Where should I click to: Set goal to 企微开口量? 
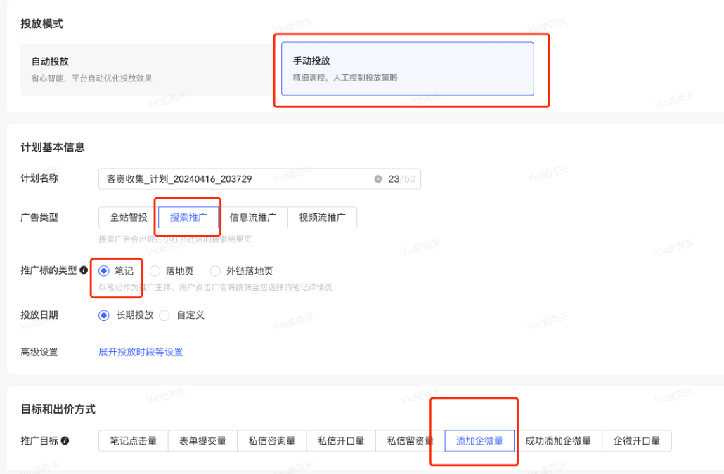637,440
